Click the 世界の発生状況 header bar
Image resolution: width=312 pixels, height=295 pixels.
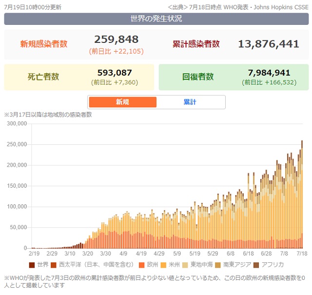click(156, 19)
